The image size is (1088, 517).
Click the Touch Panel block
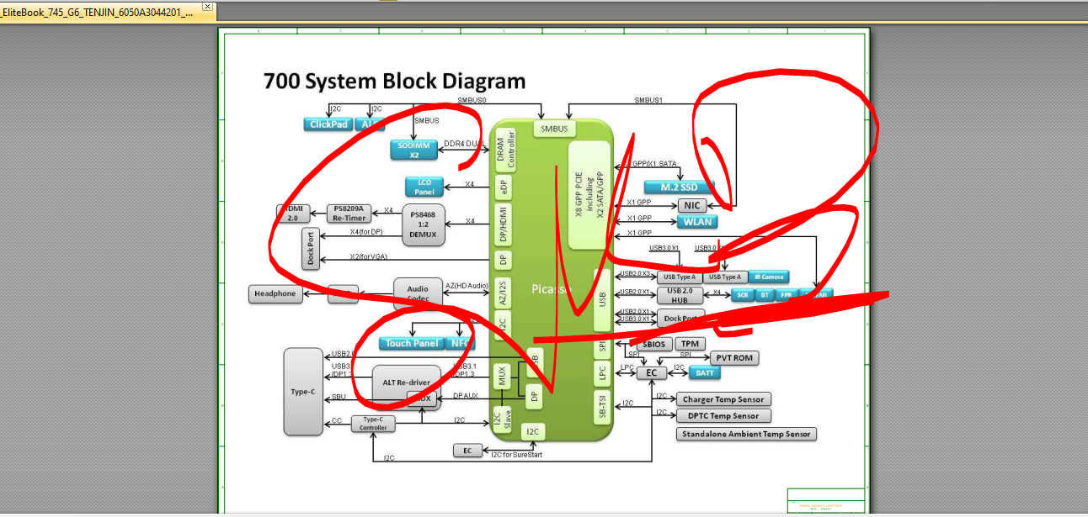tap(411, 343)
